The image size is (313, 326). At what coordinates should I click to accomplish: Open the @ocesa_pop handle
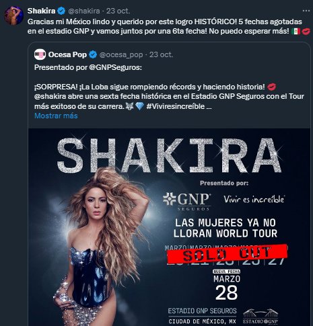(121, 54)
